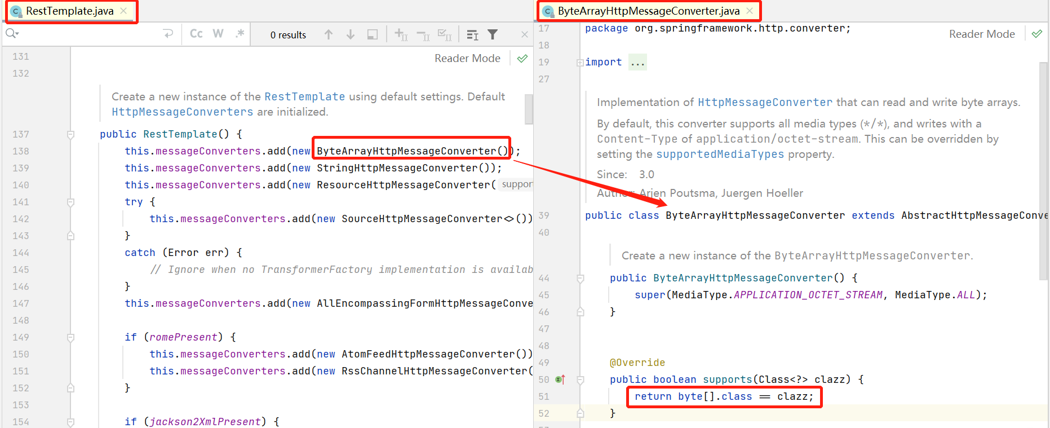Screen dimensions: 1050x428
Task: Open RestTemplate link in doc comment
Action: pyautogui.click(x=304, y=96)
